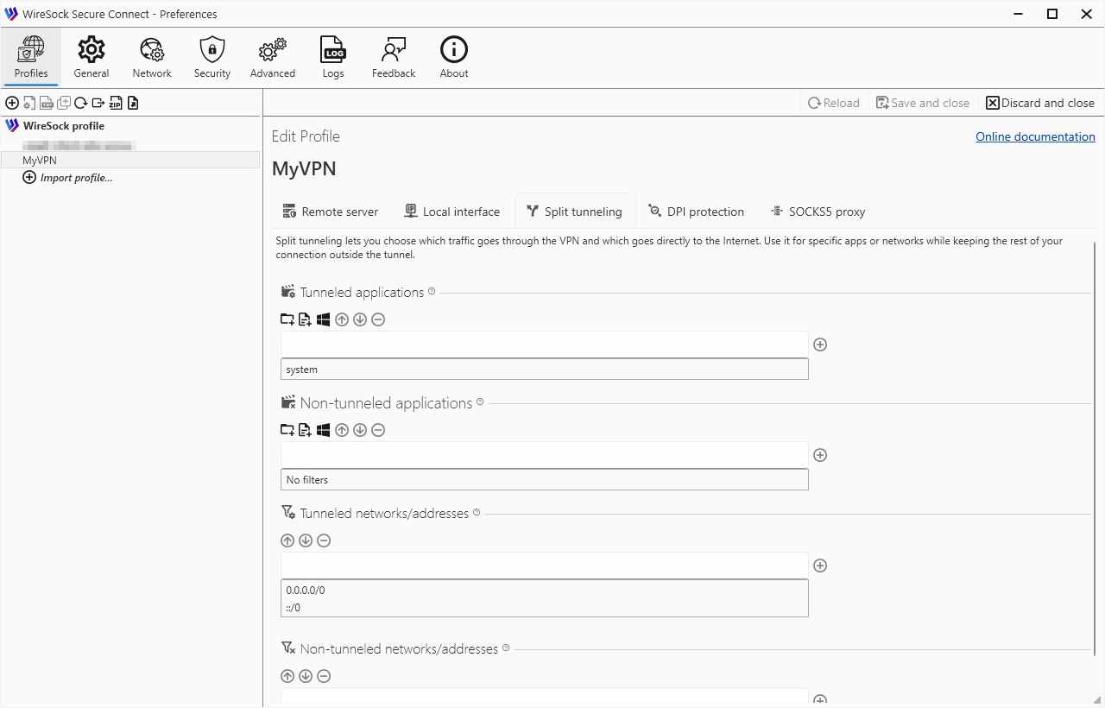Remove entry from Non-tunneled applications
The width and height of the screenshot is (1105, 708).
(378, 430)
